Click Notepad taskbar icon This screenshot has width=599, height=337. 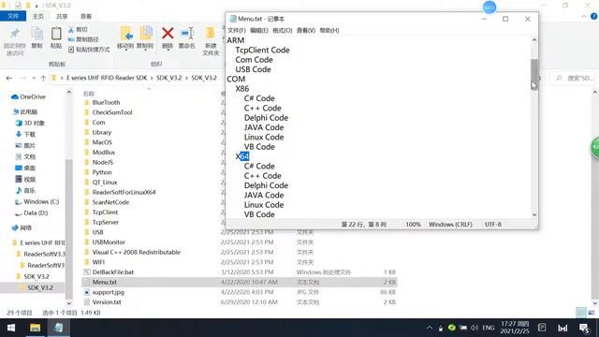pyautogui.click(x=58, y=328)
